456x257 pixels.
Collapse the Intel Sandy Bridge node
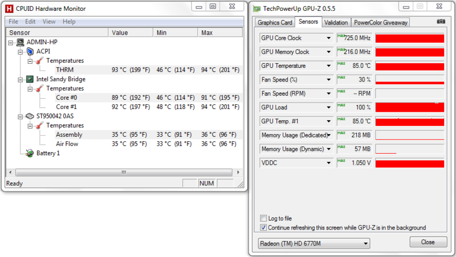tap(20, 80)
